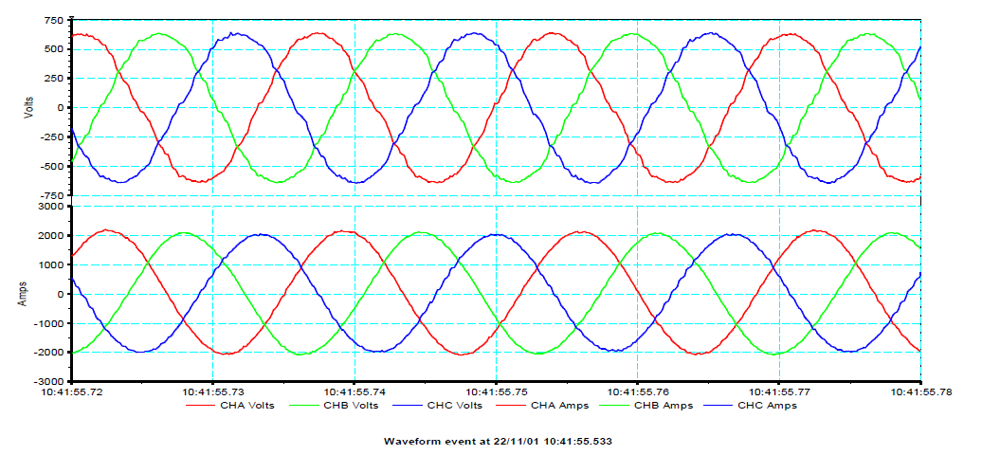Click the 10:41:55.78 time label
982x455 pixels.
[x=919, y=391]
